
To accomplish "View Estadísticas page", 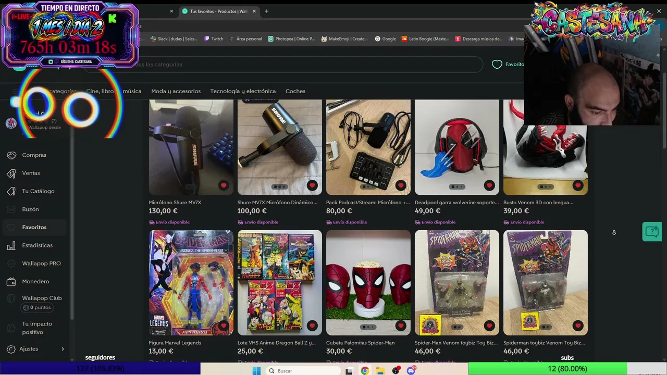I will pos(37,245).
